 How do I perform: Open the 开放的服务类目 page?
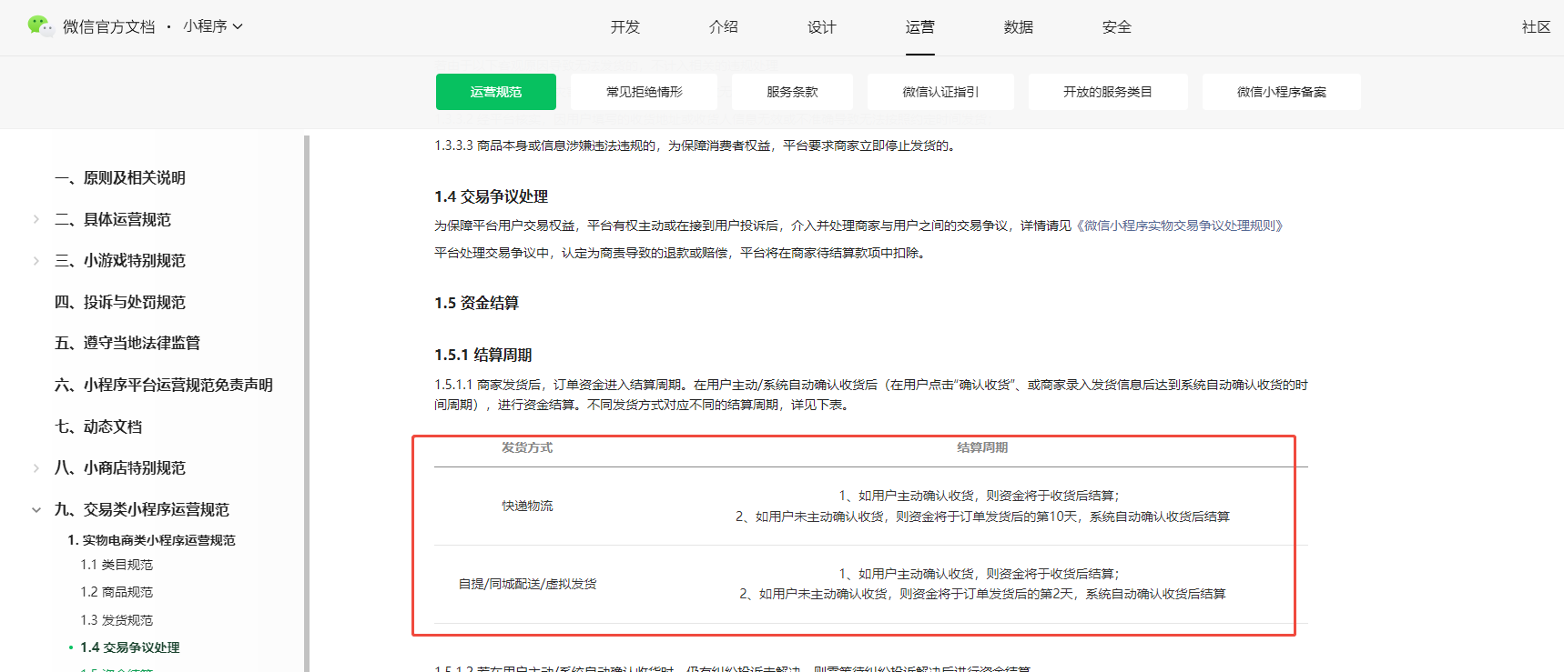1108,92
